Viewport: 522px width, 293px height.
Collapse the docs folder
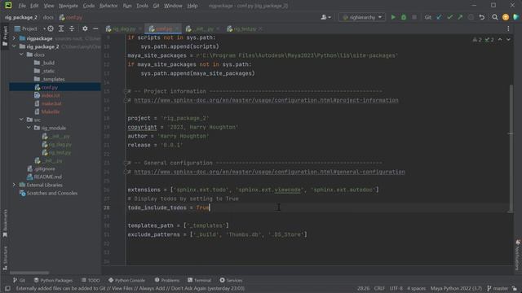[x=22, y=55]
